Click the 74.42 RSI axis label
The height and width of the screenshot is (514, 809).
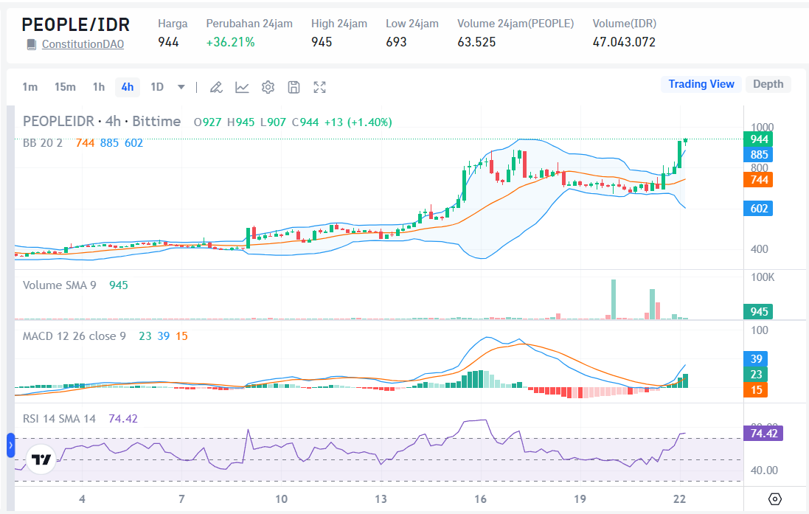pos(763,433)
